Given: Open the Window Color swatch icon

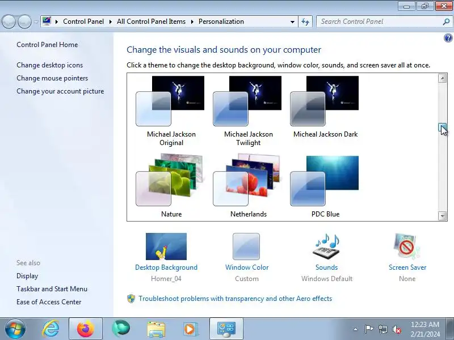Looking at the screenshot, I should (x=246, y=246).
